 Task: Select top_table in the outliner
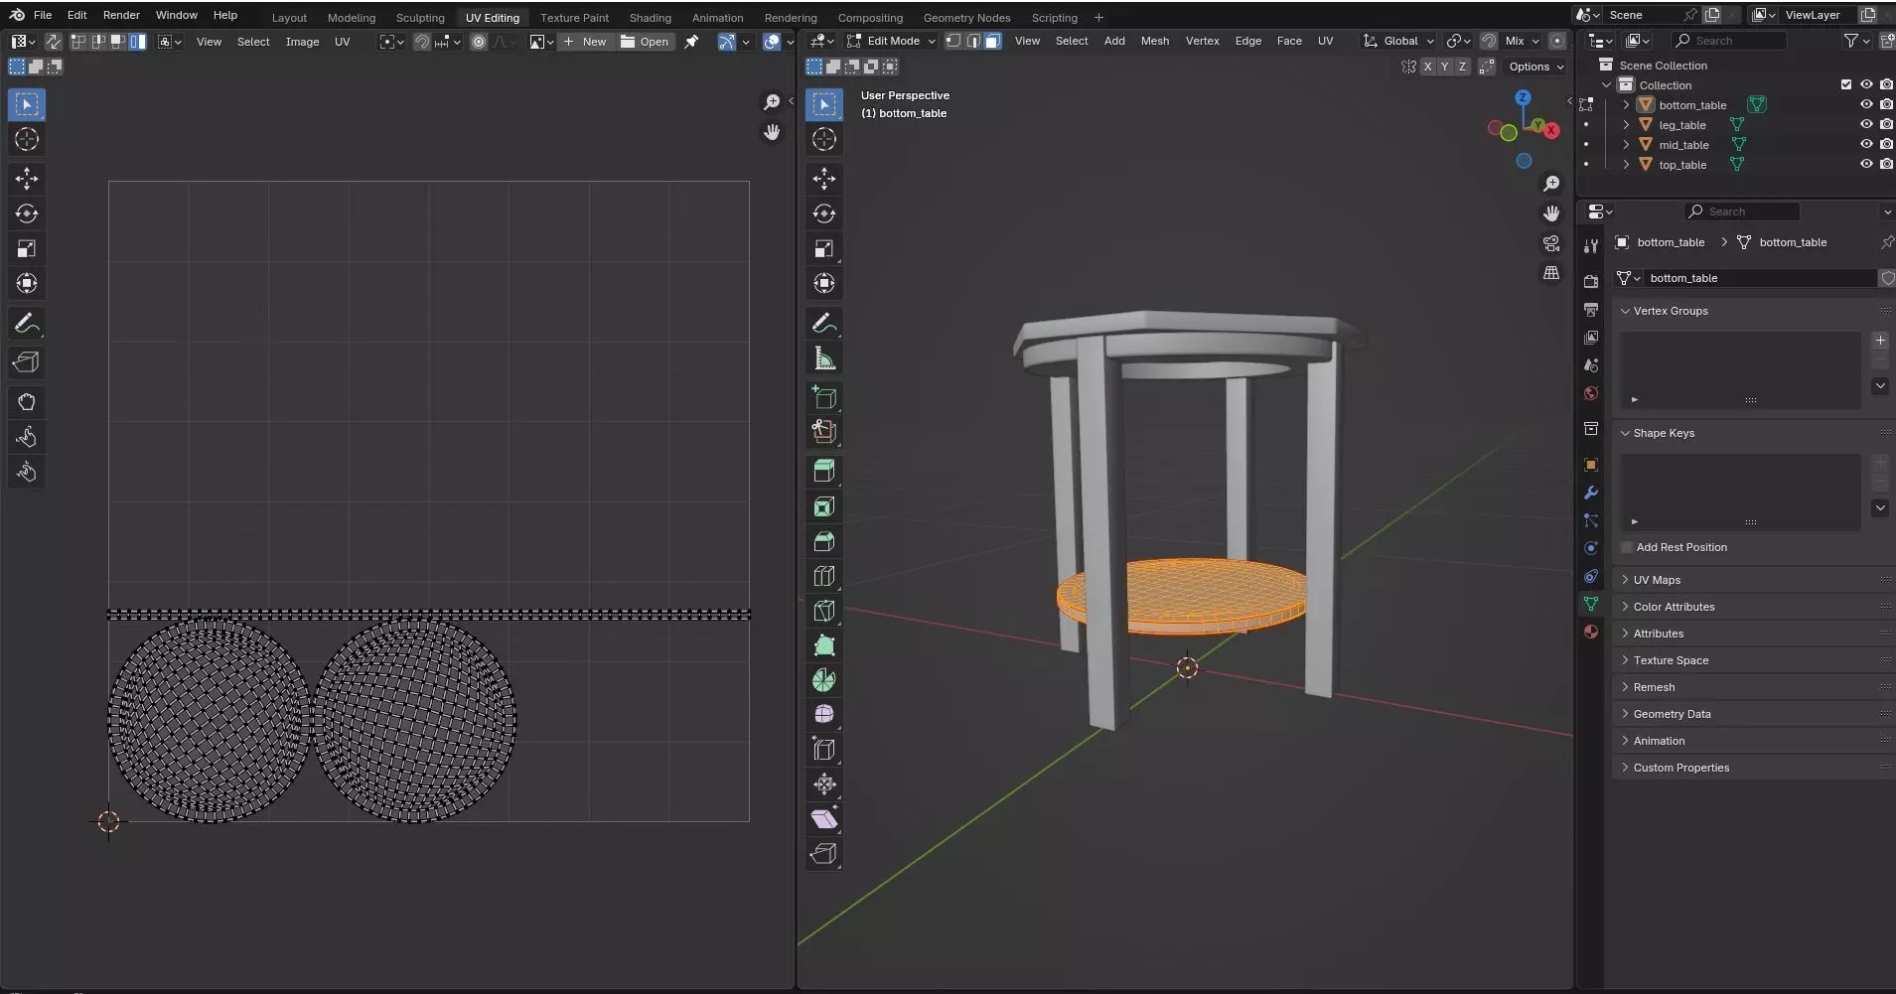tap(1682, 164)
